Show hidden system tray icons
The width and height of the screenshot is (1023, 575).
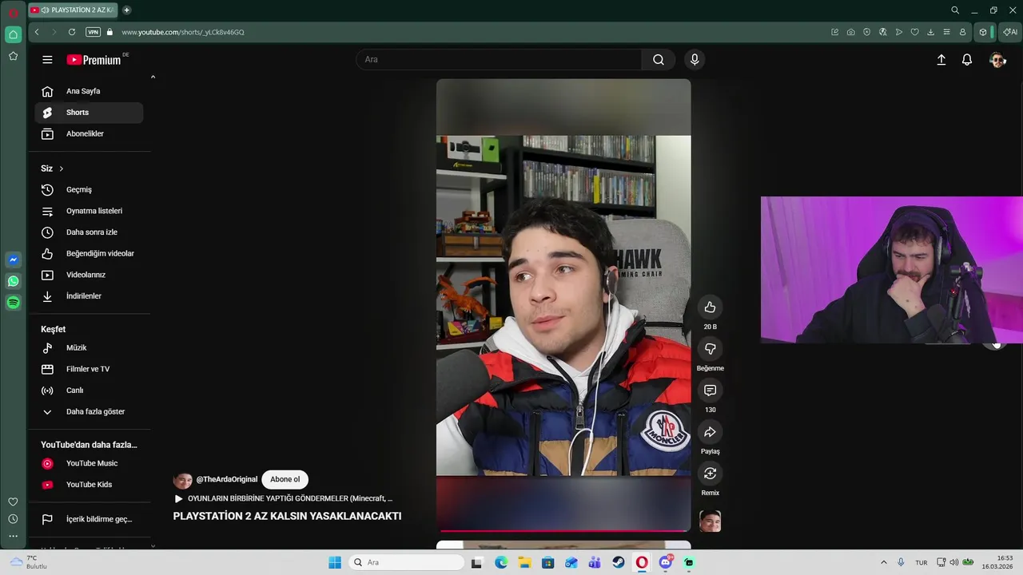click(883, 562)
